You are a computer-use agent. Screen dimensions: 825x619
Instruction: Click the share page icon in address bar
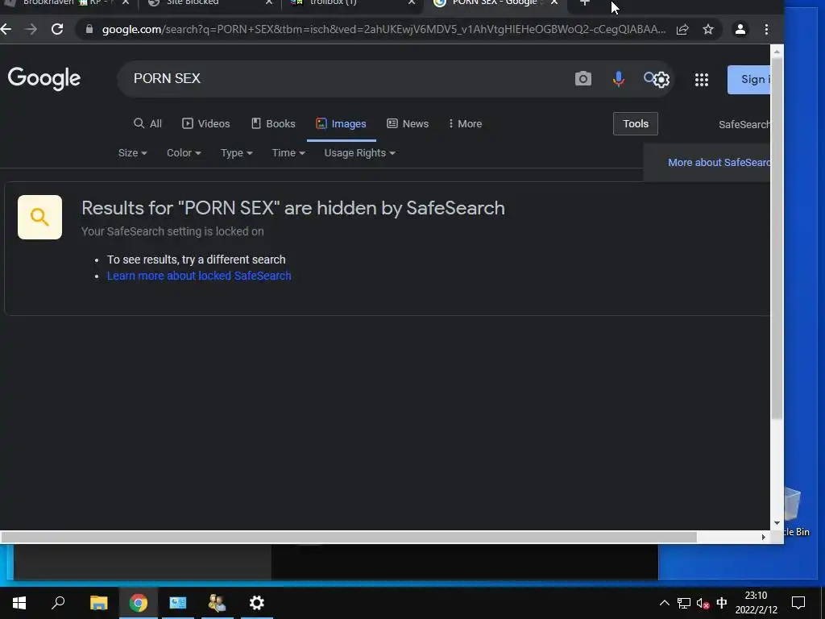pyautogui.click(x=682, y=30)
